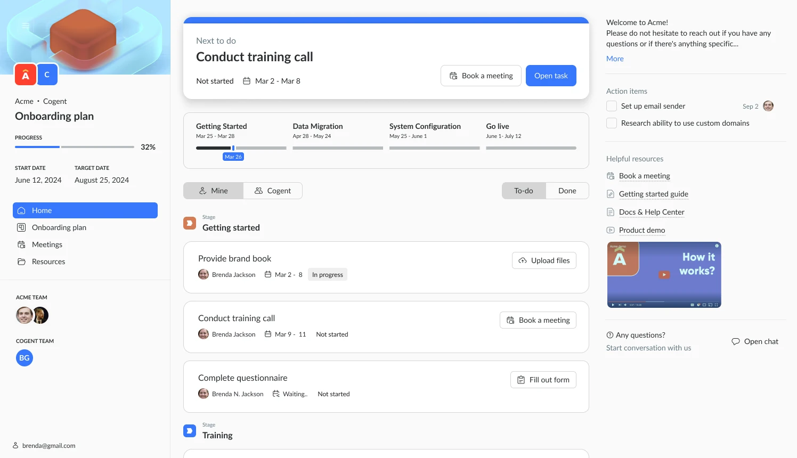Click the Getting Started phase progress bar
Image resolution: width=797 pixels, height=458 pixels.
(x=241, y=148)
